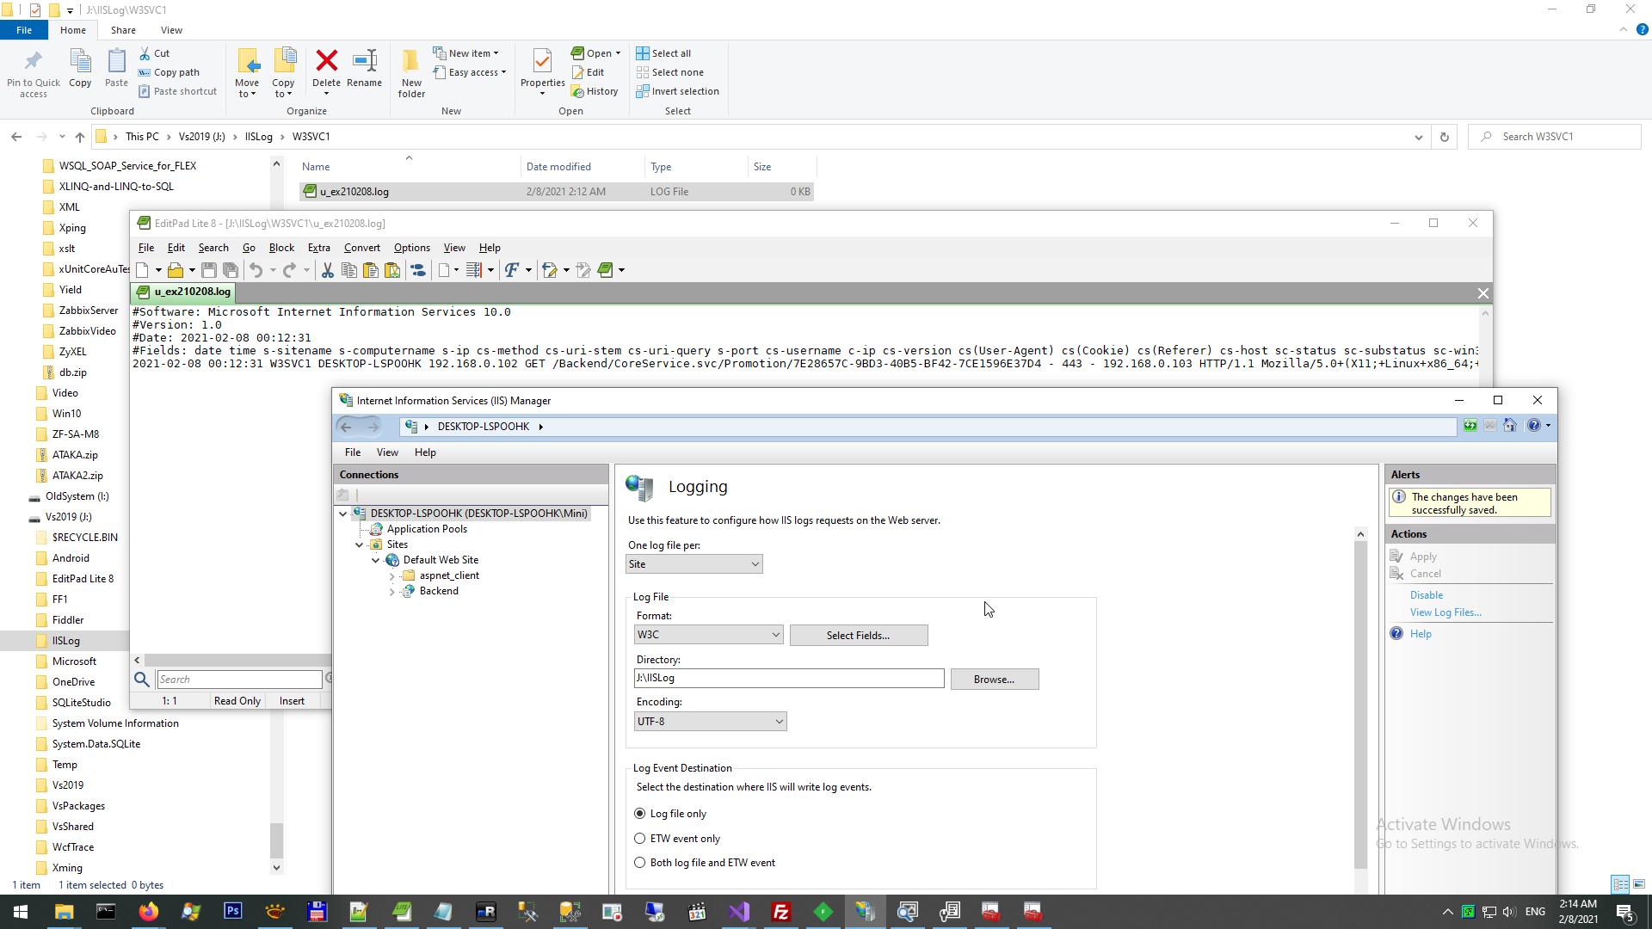Switch to the Share ribbon tab
Screen dimensions: 1652x929
pyautogui.click(x=123, y=30)
